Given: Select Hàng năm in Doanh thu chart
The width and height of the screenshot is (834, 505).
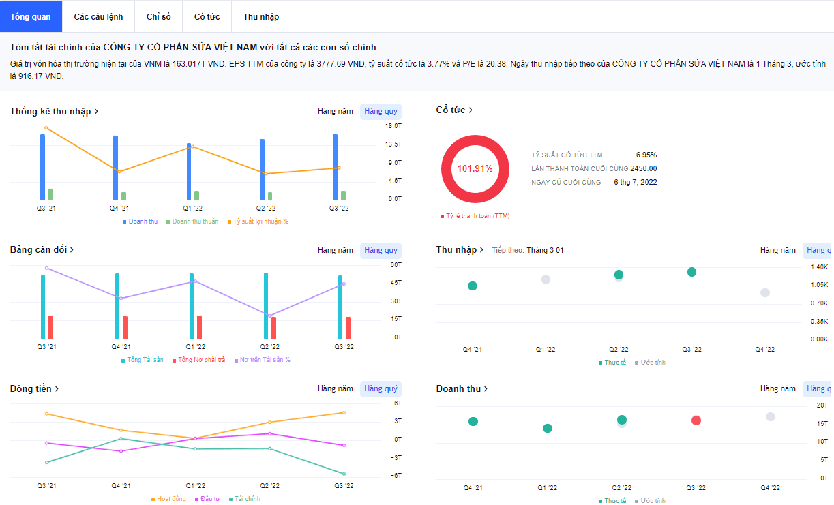Looking at the screenshot, I should (x=778, y=388).
